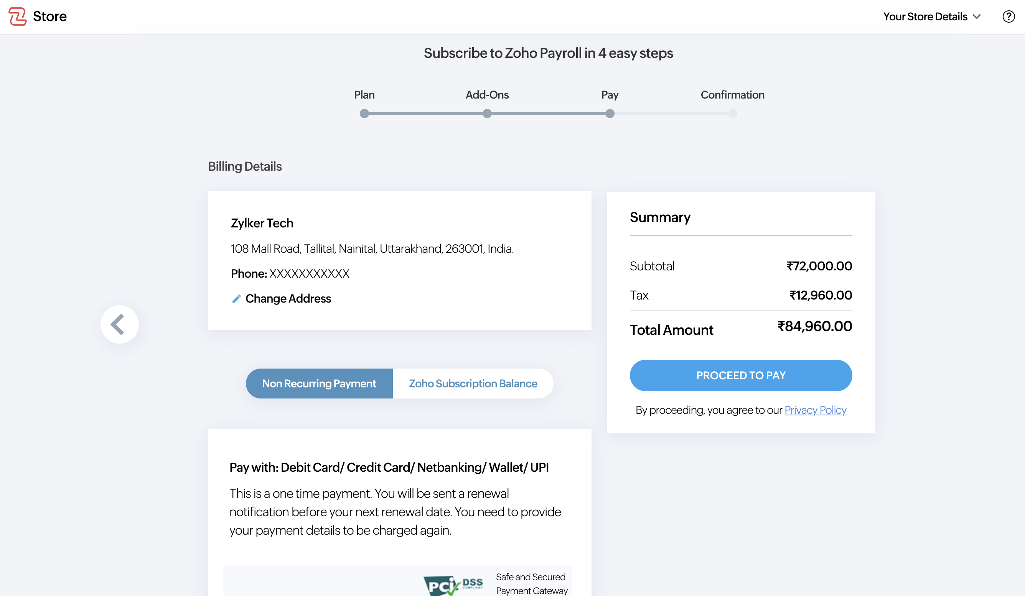Click the Pay step dot
This screenshot has width=1025, height=596.
point(609,114)
